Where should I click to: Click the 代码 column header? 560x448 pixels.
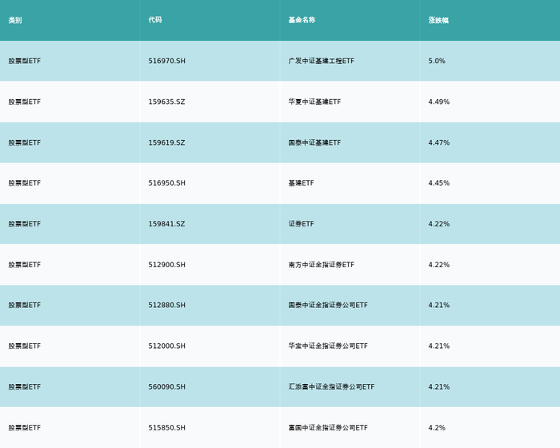(x=155, y=20)
